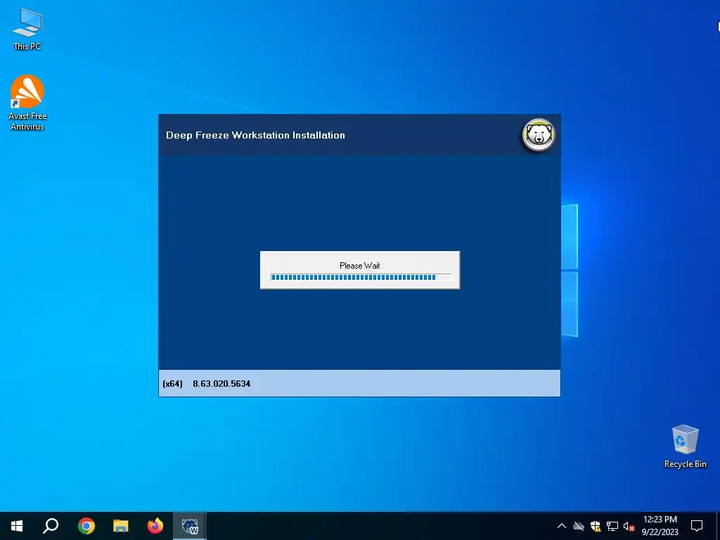This screenshot has width=720, height=540.
Task: Click the muted speaker volume icon
Action: pos(629,526)
